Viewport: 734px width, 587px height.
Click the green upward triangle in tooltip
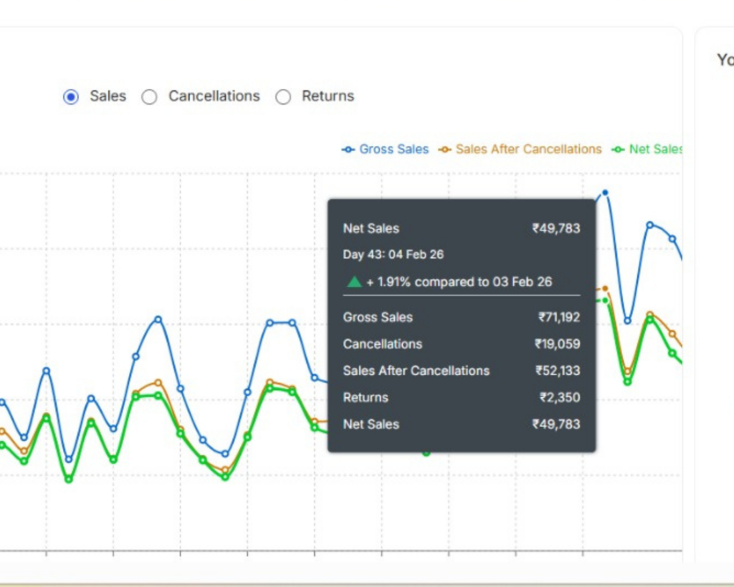click(354, 282)
